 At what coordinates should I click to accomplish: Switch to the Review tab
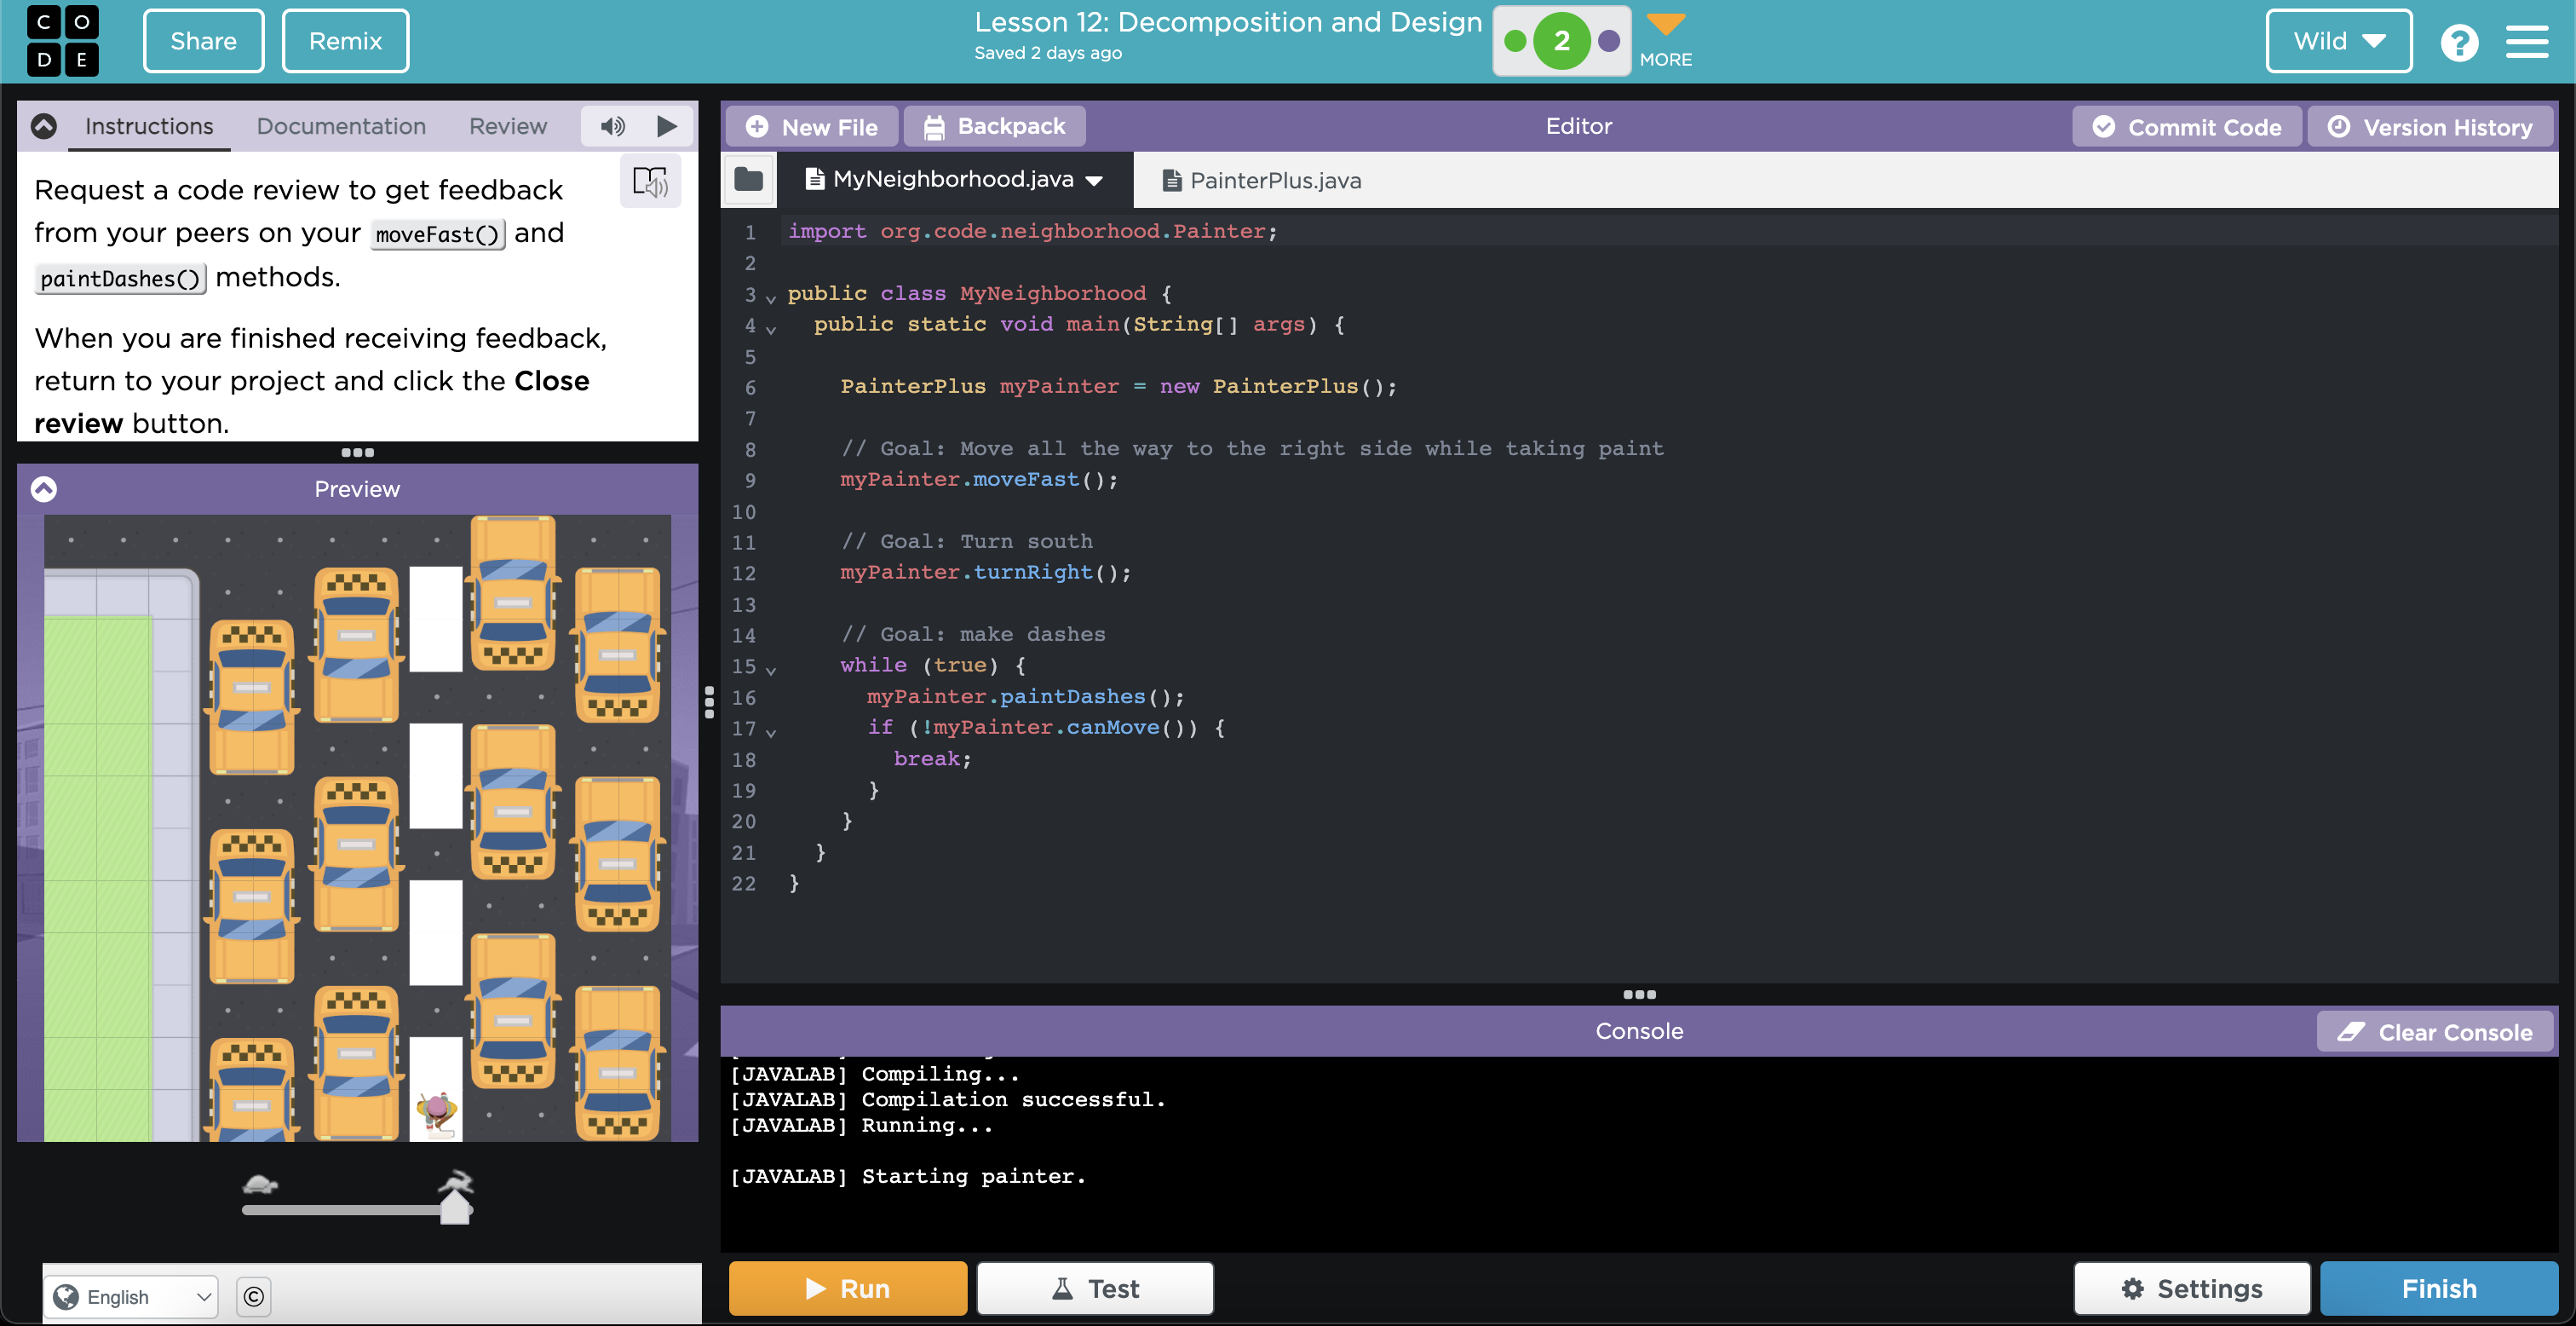point(507,125)
